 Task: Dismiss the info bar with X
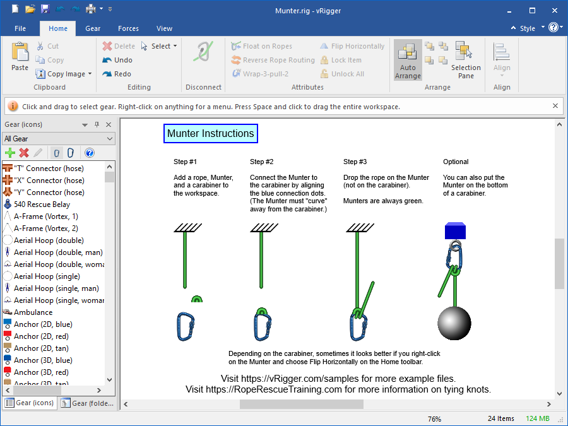[555, 106]
